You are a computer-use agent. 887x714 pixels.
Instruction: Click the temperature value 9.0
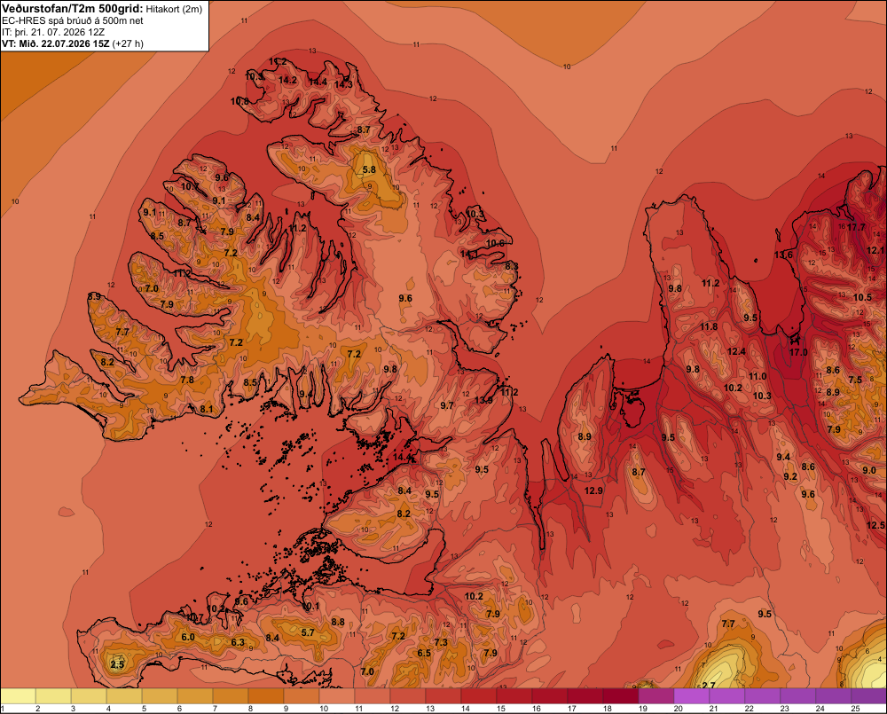[869, 470]
